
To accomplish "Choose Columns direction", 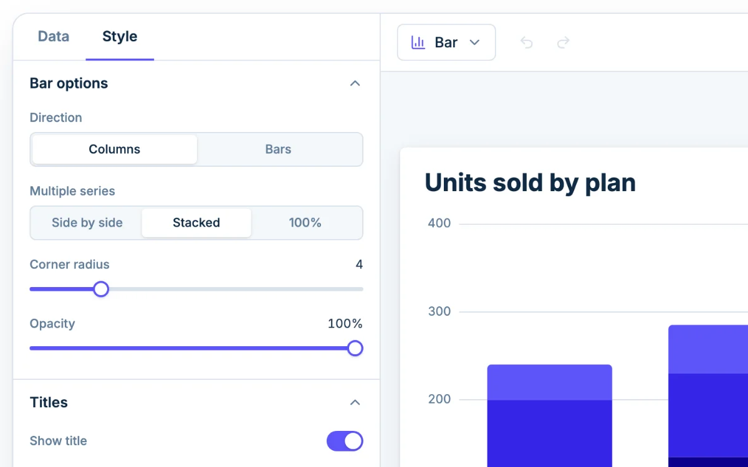I will tap(115, 149).
